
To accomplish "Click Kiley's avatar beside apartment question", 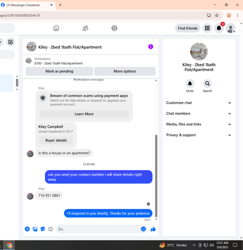I will point(30,153).
